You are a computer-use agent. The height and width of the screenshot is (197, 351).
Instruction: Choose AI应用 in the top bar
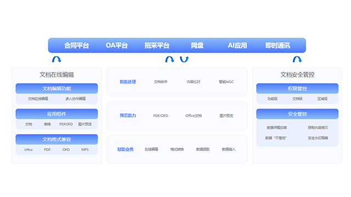click(237, 45)
